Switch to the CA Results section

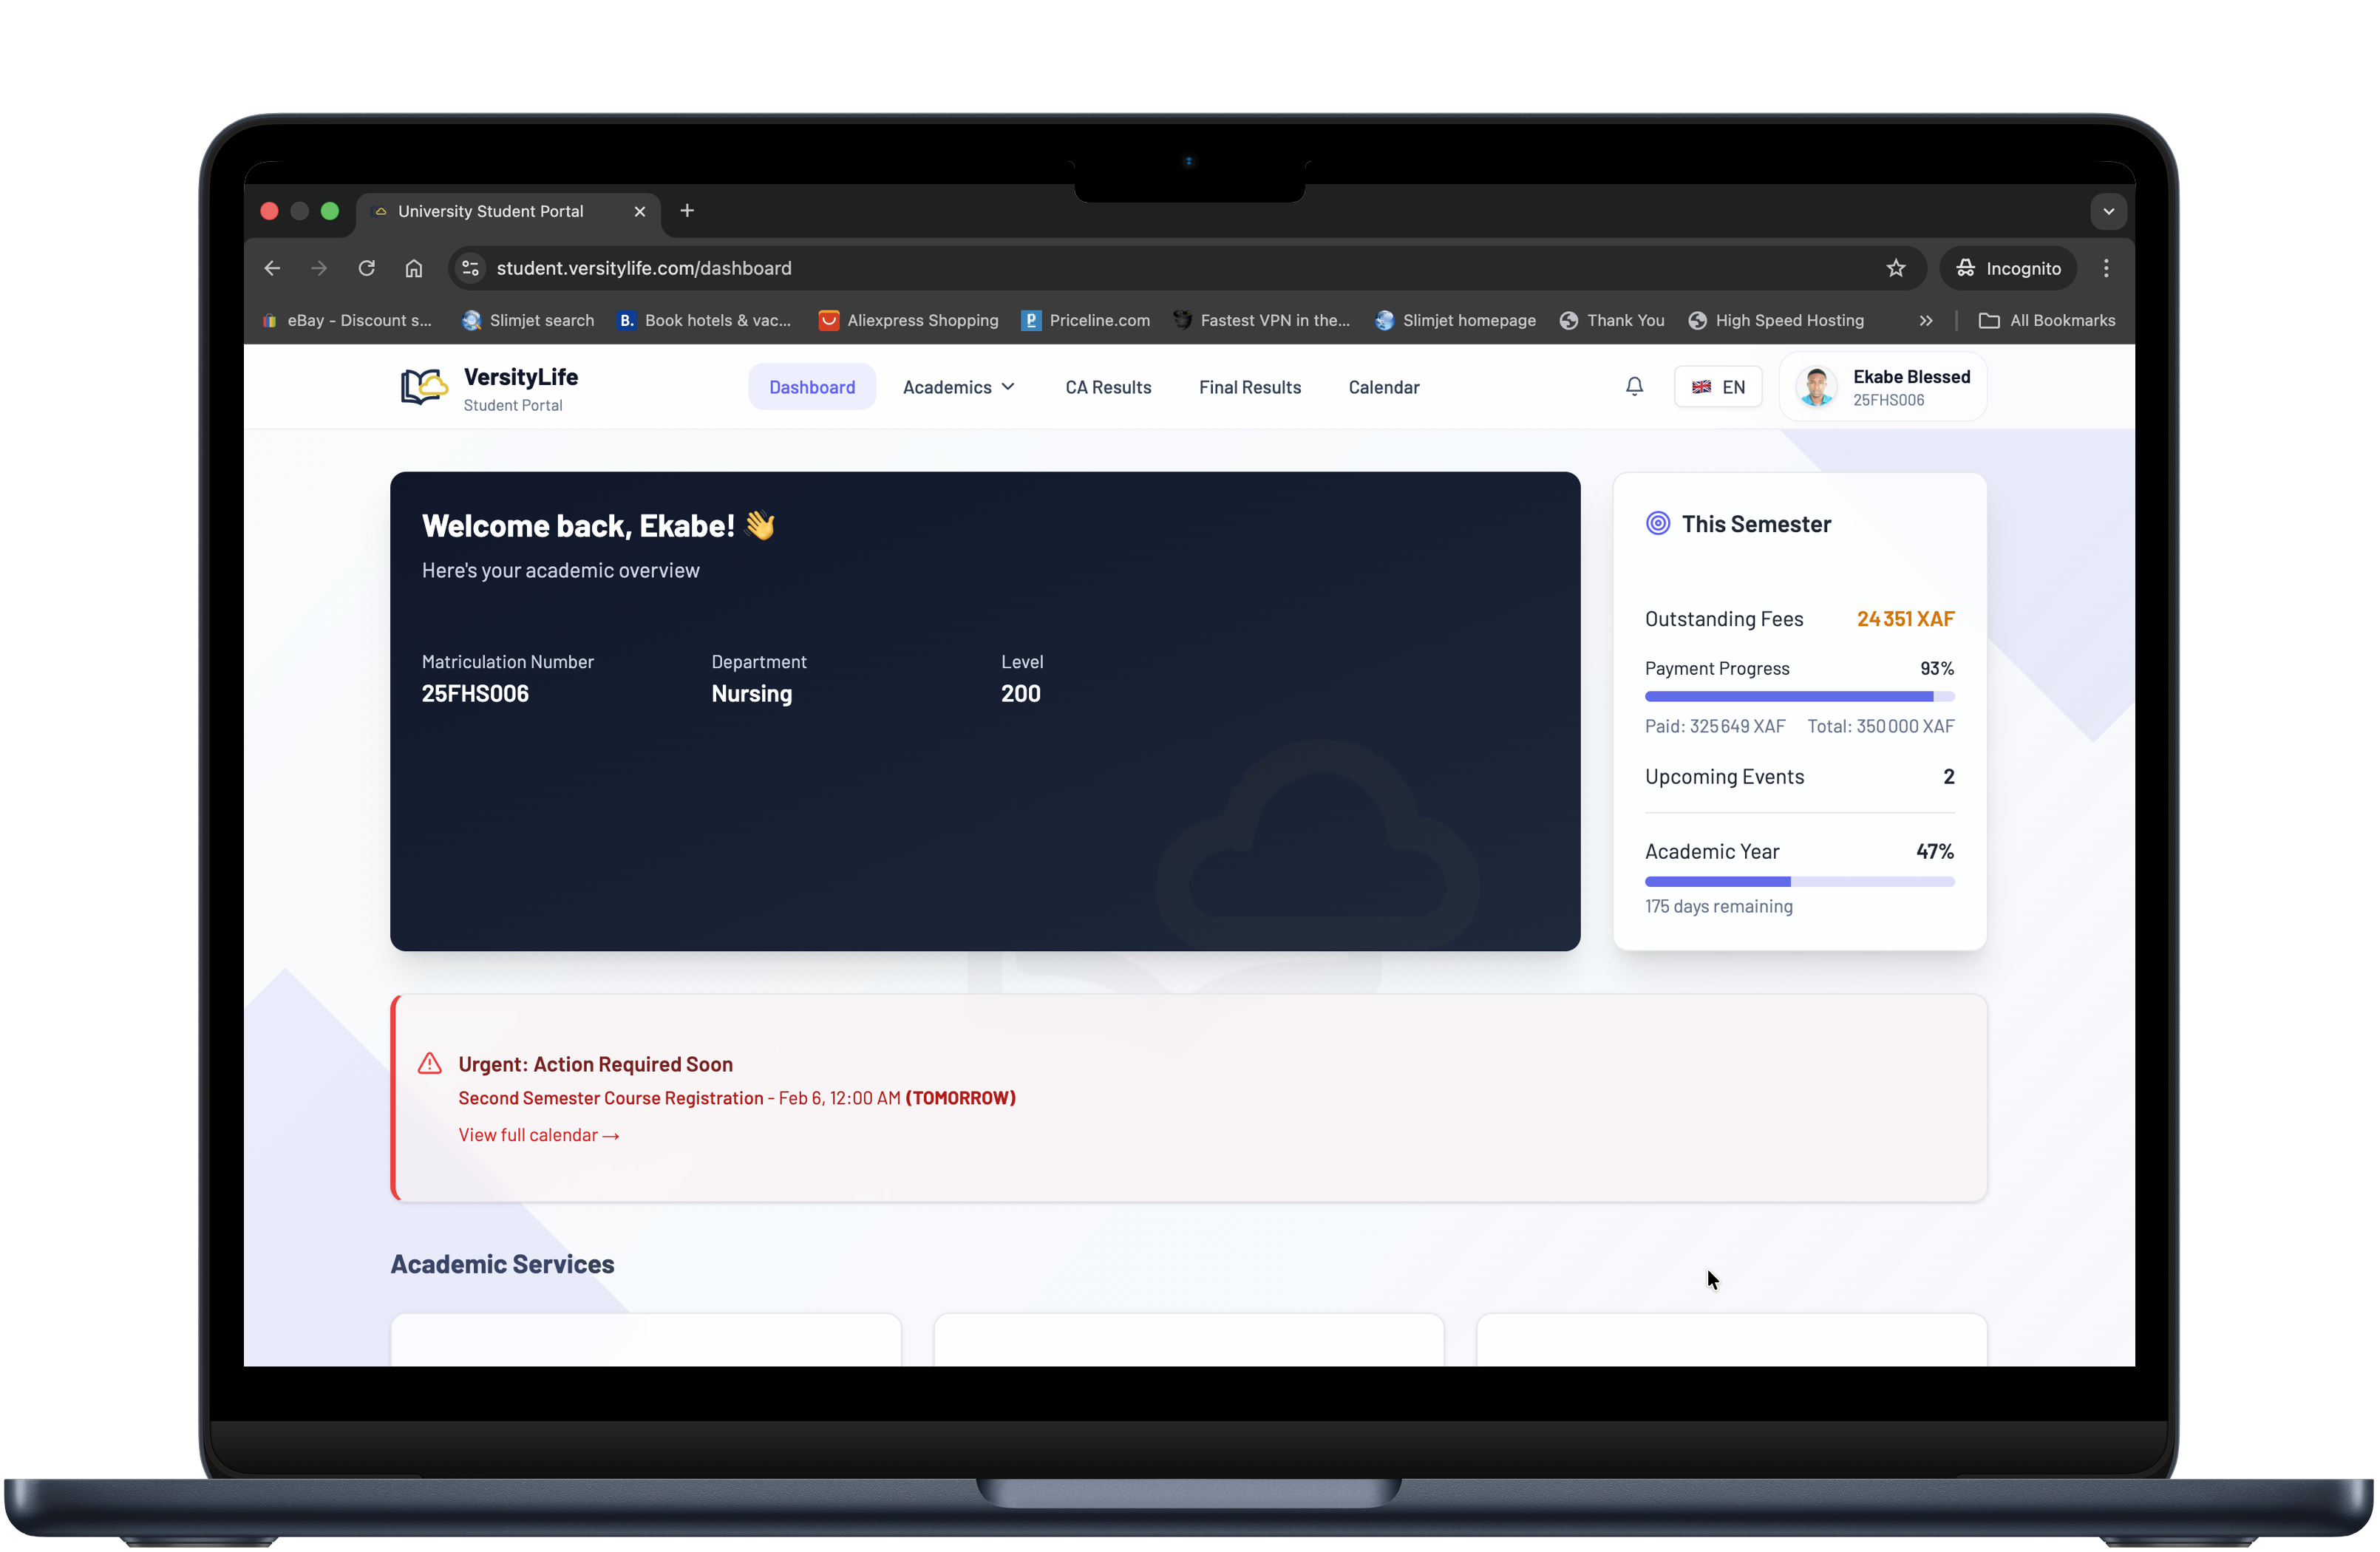(x=1108, y=387)
